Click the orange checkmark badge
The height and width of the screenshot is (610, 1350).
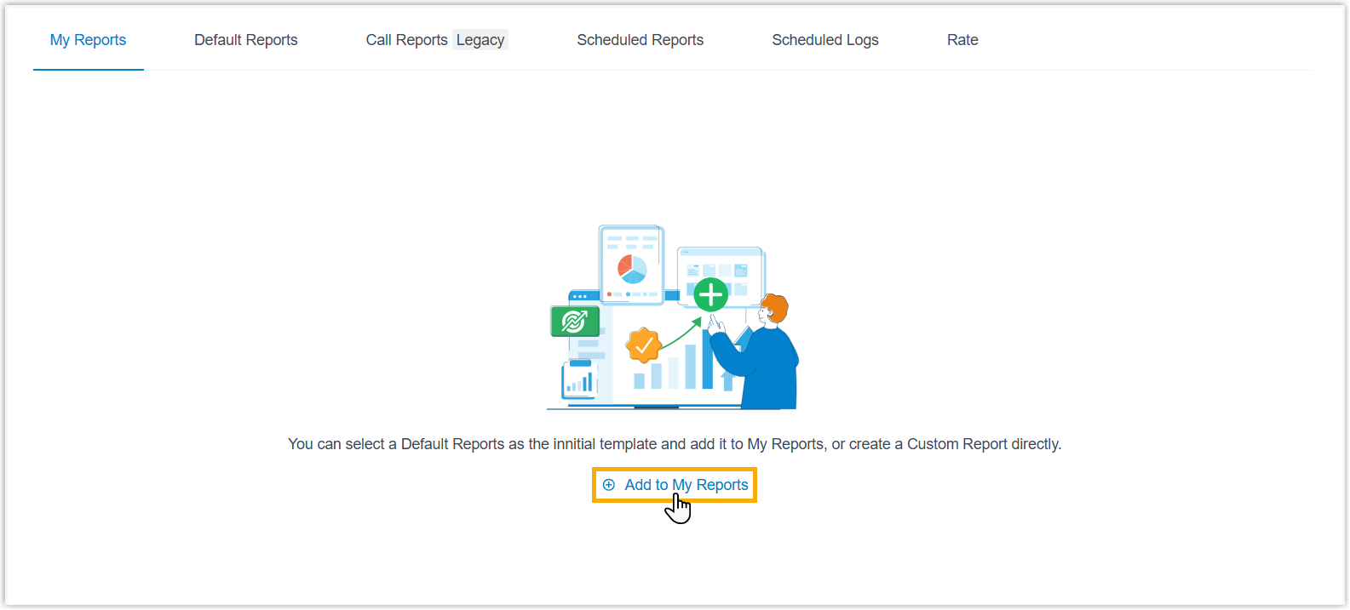pyautogui.click(x=644, y=345)
